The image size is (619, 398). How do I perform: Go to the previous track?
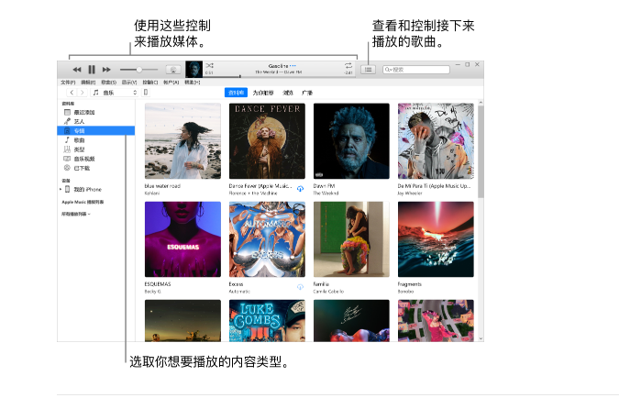pos(77,70)
